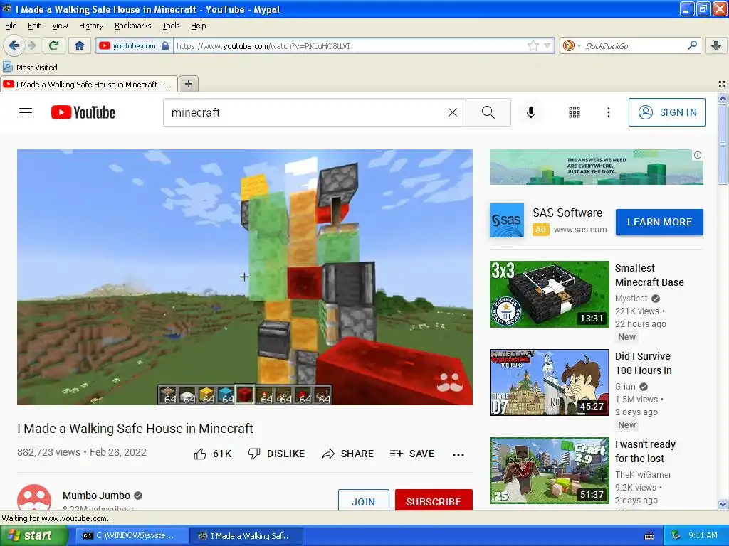729x546 pixels.
Task: Open Did I Survive 100 Hours thumbnail
Action: [x=549, y=382]
